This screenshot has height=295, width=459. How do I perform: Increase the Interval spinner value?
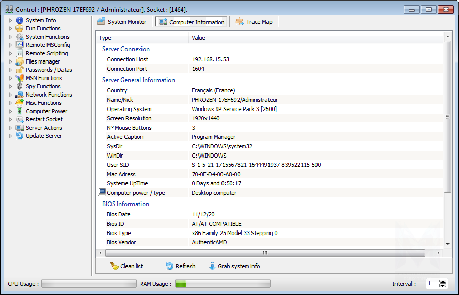click(442, 281)
